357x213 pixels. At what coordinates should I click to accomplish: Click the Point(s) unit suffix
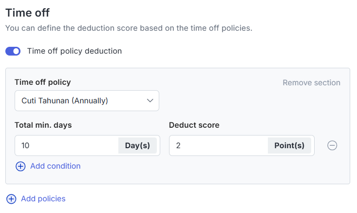coord(289,145)
